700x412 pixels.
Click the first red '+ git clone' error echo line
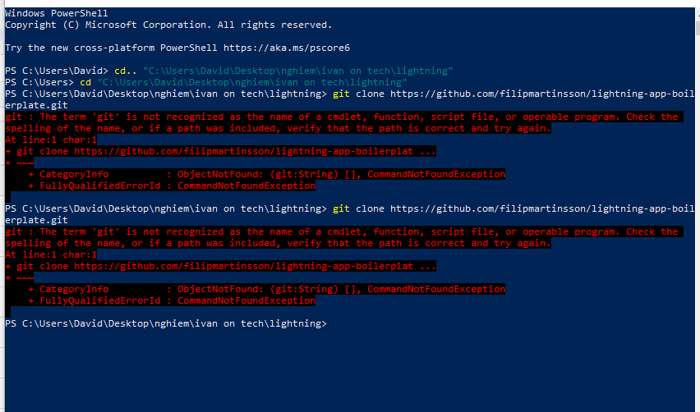pos(220,151)
